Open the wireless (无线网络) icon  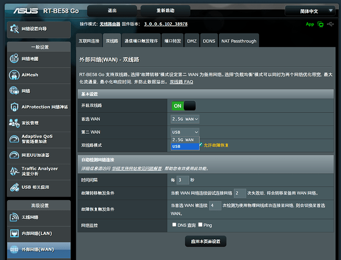click(x=14, y=217)
